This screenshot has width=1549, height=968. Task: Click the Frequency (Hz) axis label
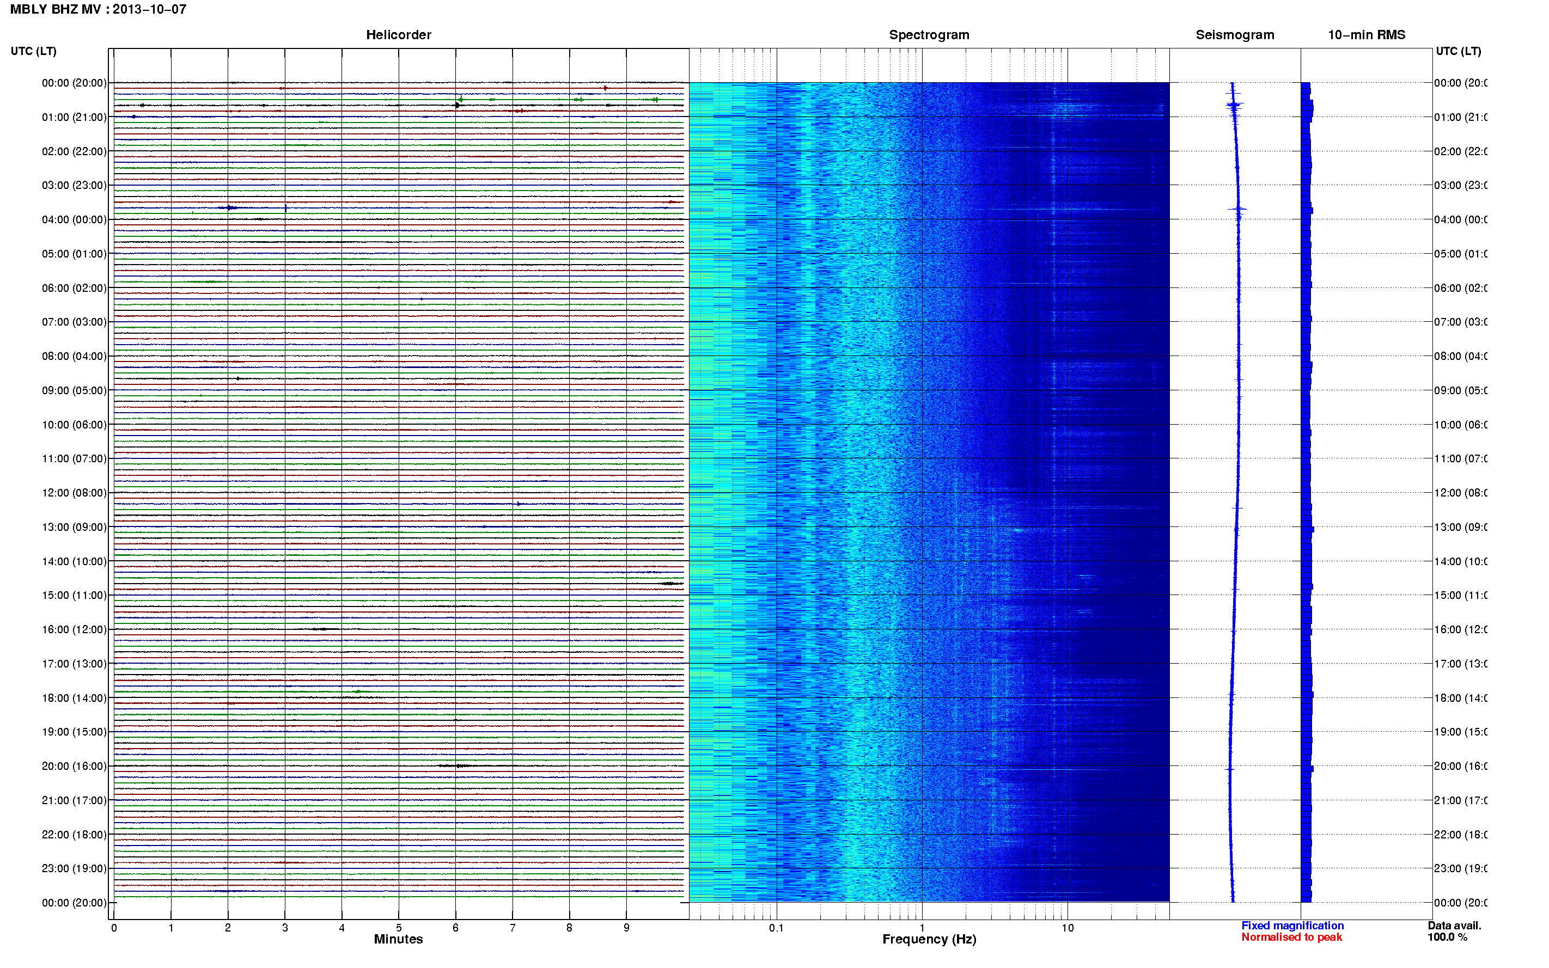[x=929, y=940]
